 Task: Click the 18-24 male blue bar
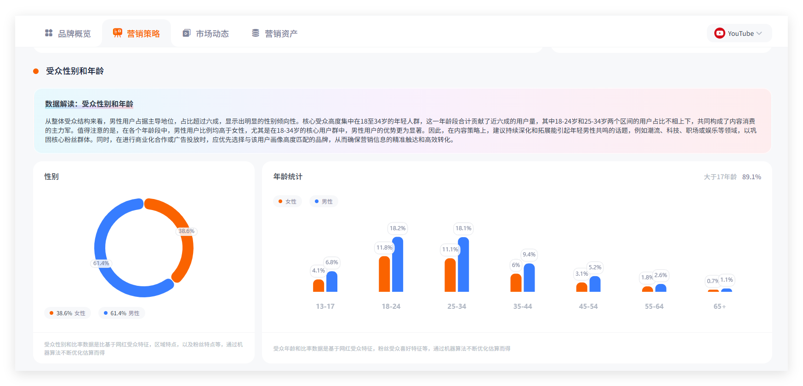click(398, 265)
